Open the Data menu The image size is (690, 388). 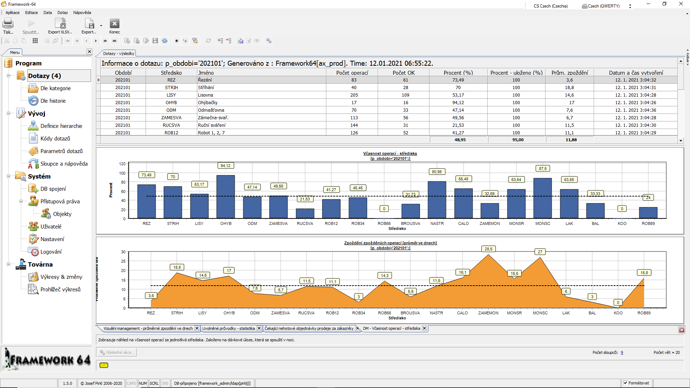click(47, 13)
